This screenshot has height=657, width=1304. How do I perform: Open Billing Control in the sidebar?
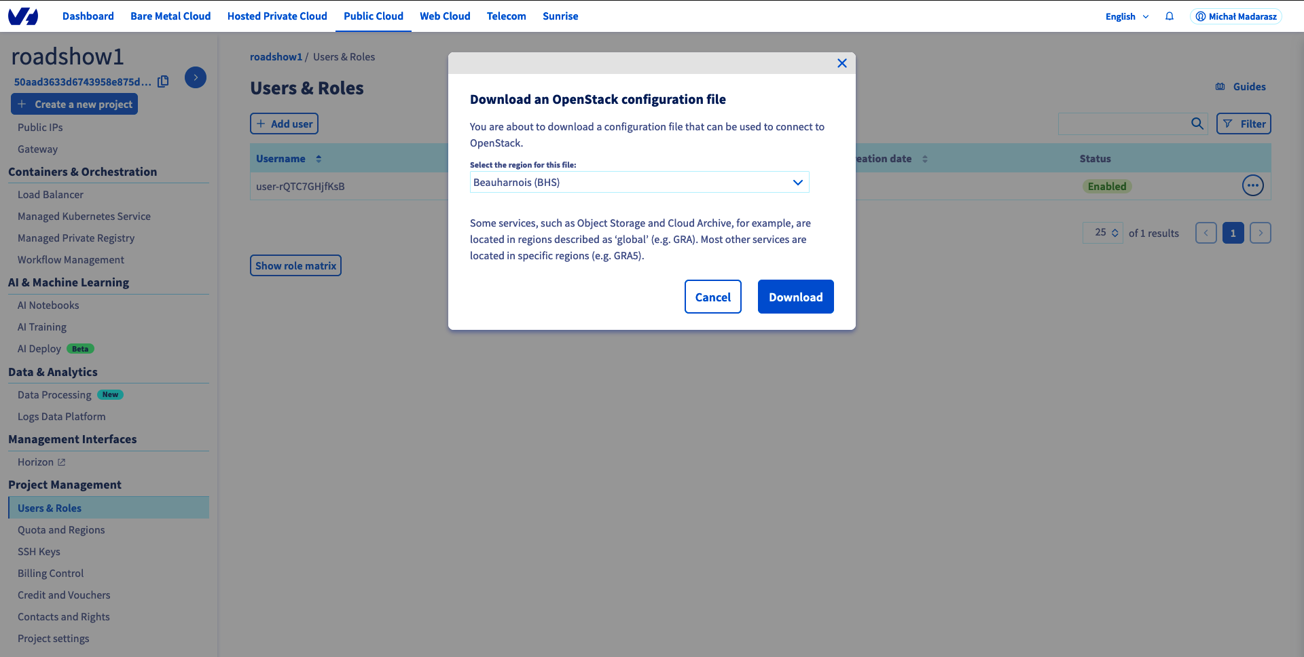pos(51,573)
